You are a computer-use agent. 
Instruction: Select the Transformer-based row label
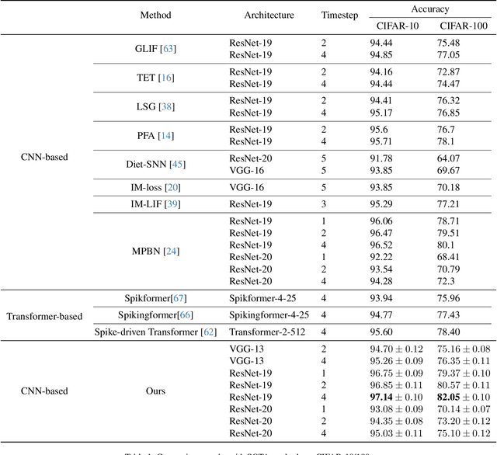(x=45, y=315)
